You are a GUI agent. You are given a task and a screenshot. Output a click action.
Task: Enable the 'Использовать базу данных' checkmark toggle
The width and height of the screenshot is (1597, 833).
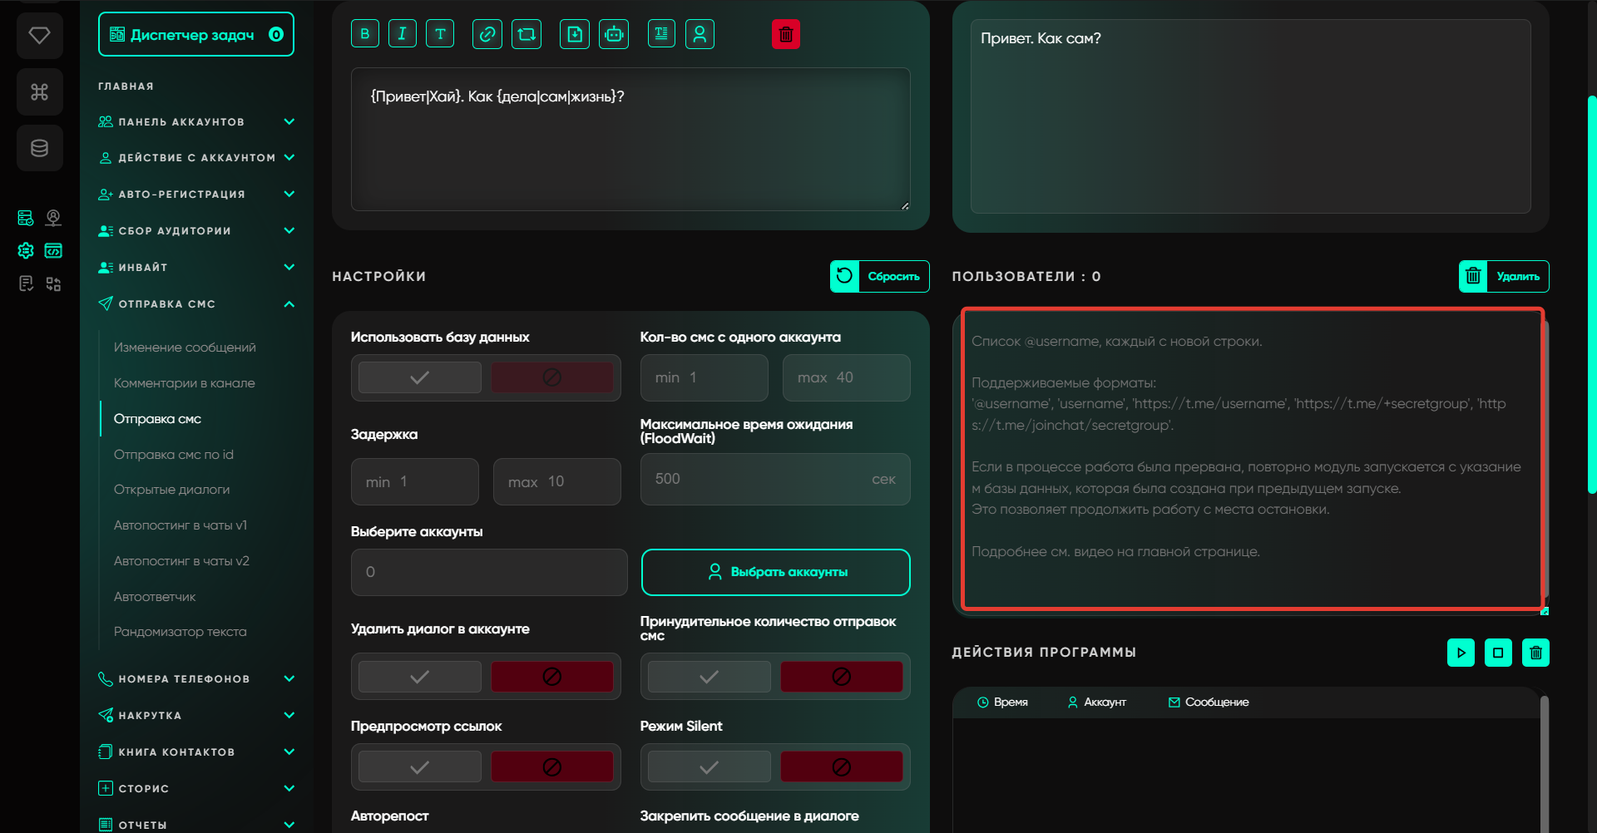point(420,377)
